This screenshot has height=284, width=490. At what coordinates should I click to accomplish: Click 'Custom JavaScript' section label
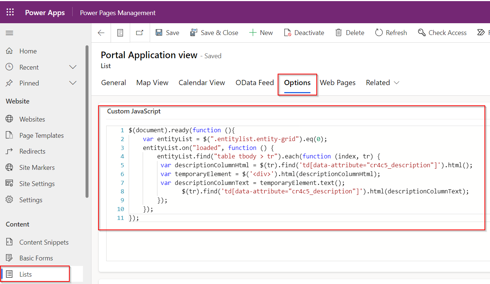coord(134,111)
